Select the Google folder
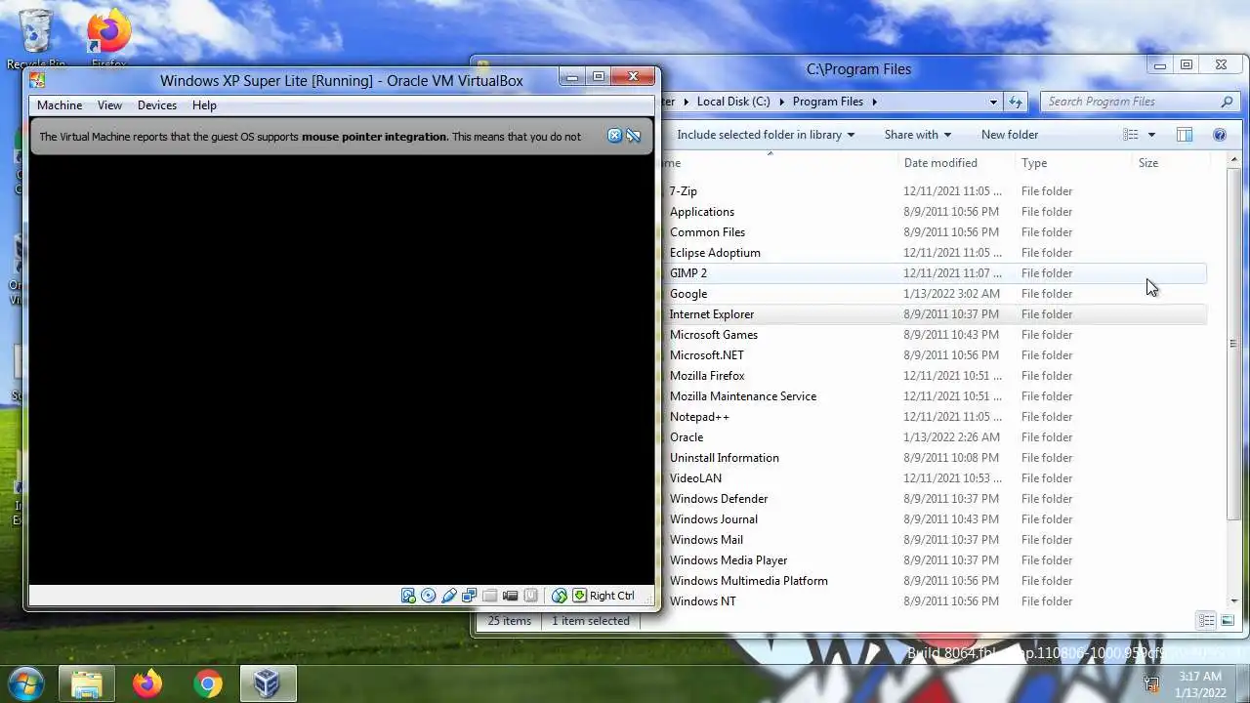The height and width of the screenshot is (703, 1250). [933, 294]
